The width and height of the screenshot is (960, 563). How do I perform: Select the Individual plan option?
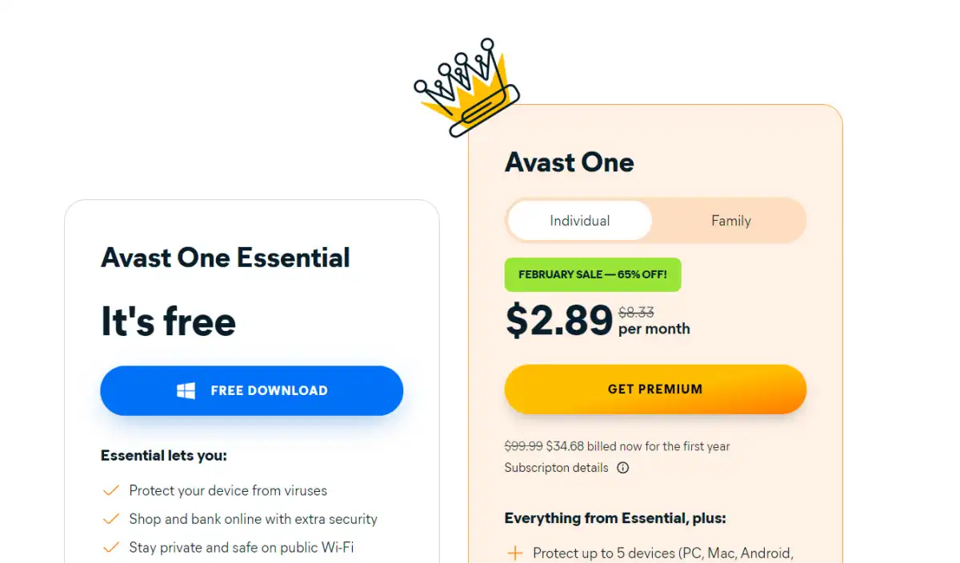(x=580, y=221)
